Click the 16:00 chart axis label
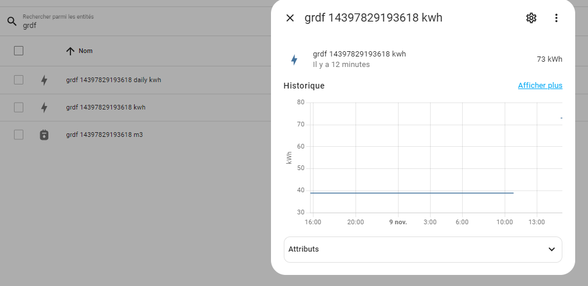 tap(313, 223)
